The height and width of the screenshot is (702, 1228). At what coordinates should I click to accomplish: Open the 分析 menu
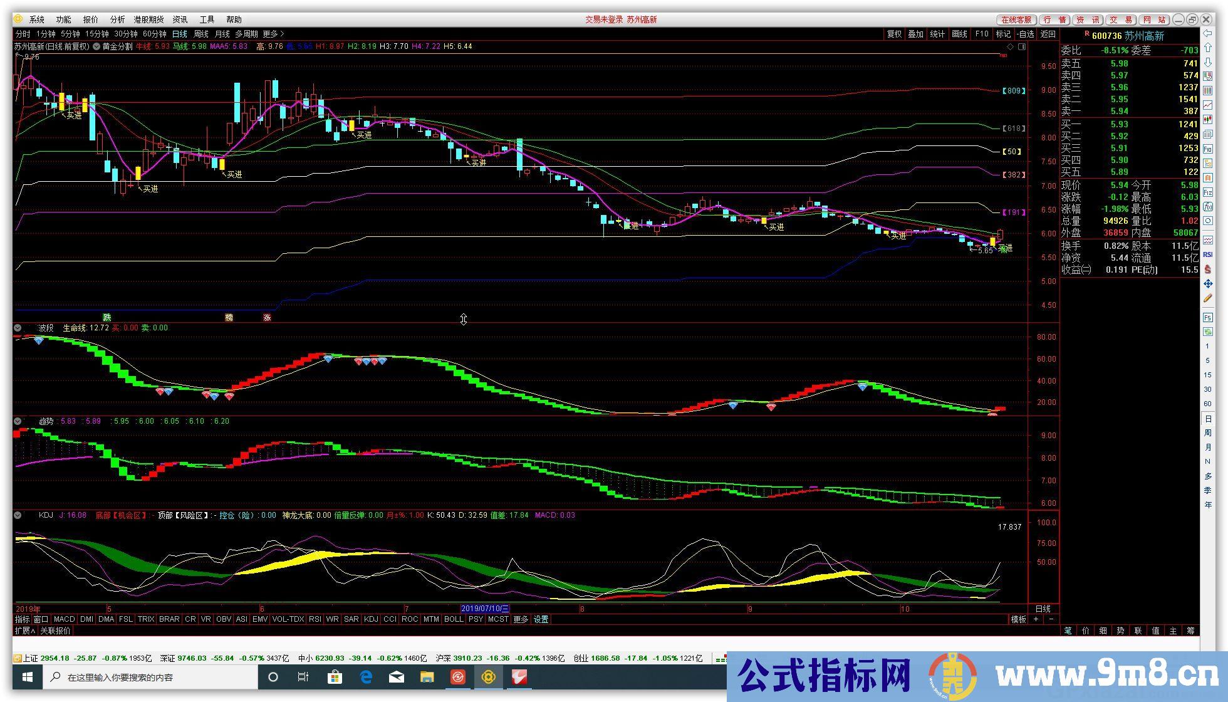click(x=117, y=19)
